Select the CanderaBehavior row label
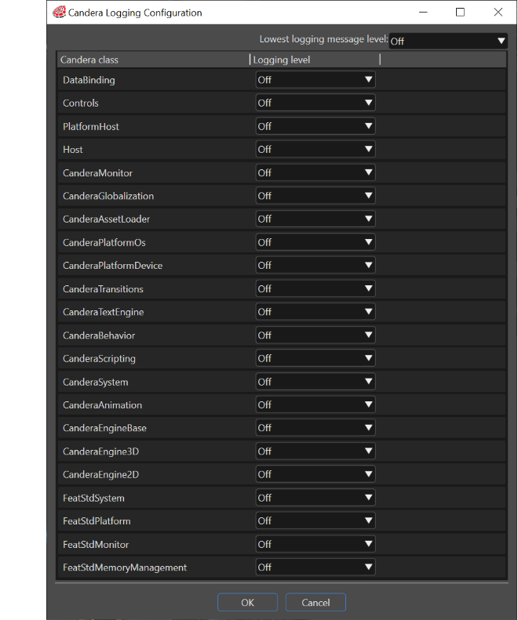Image resolution: width=518 pixels, height=620 pixels. click(x=99, y=335)
